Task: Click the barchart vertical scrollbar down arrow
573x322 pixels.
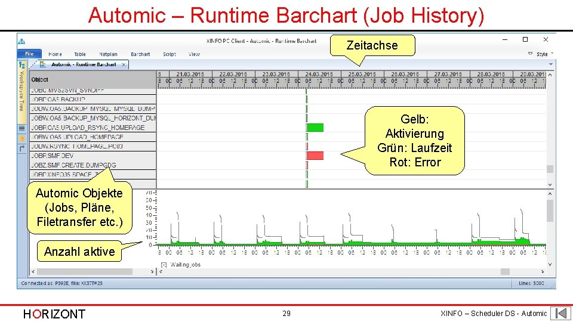Action: [550, 185]
